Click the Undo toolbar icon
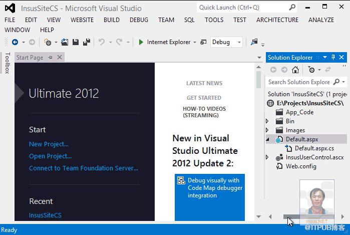This screenshot has width=350, height=235. point(102,42)
